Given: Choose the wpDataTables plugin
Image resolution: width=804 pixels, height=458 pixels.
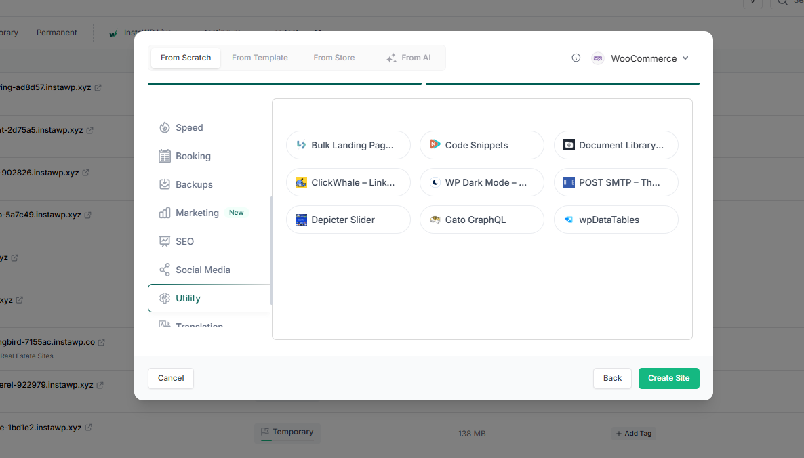Looking at the screenshot, I should 616,220.
